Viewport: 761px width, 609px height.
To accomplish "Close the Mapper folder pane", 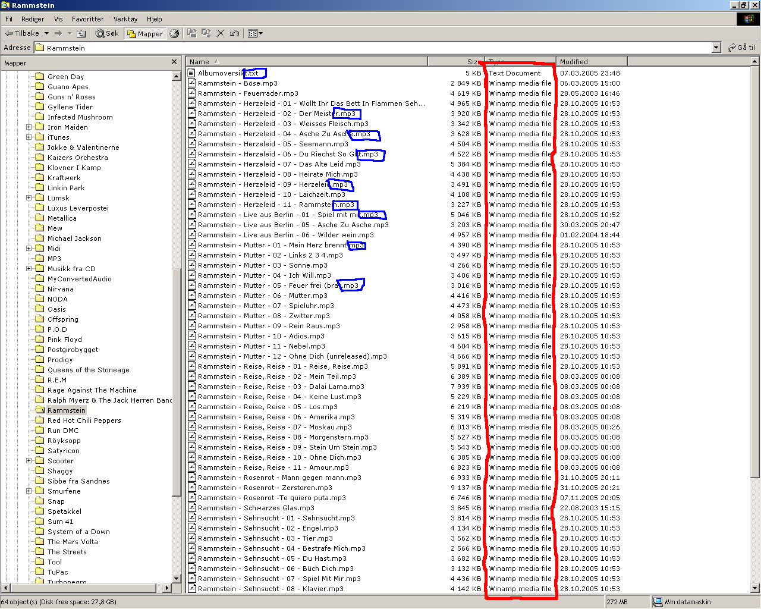I will (x=174, y=62).
